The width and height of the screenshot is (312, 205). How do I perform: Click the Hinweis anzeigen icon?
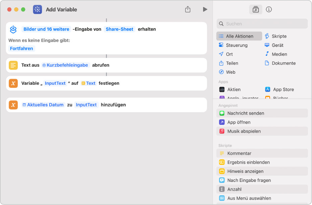coord(222,171)
